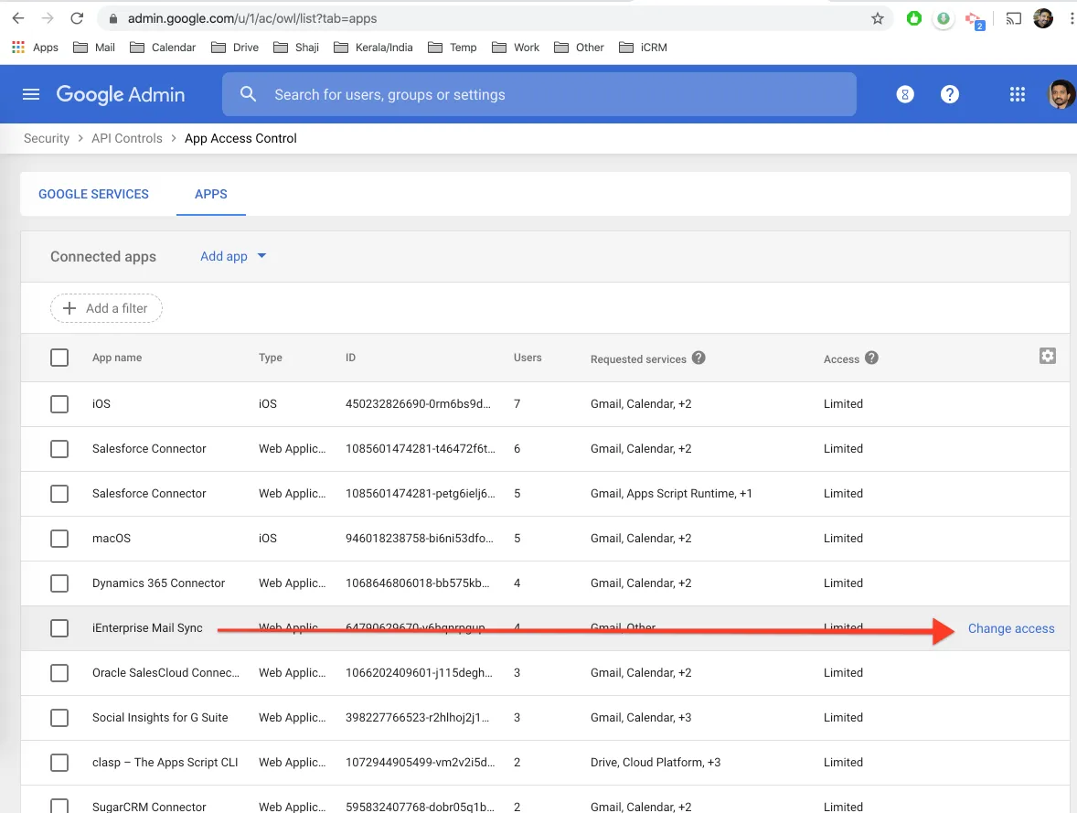The height and width of the screenshot is (813, 1077).
Task: Open the Chrome three-dot menu
Action: (x=1072, y=18)
